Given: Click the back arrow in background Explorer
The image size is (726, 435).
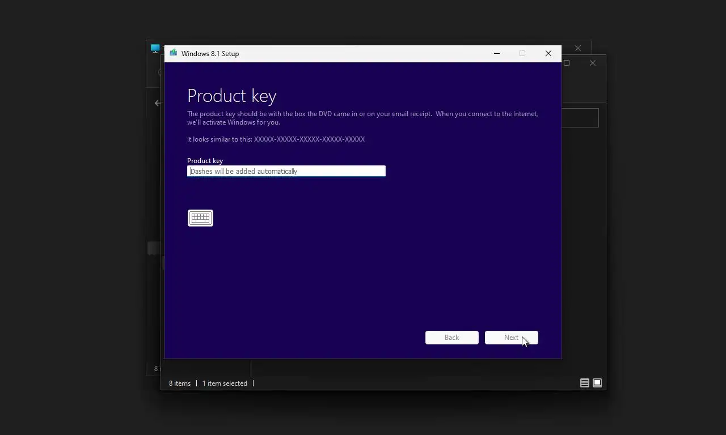Looking at the screenshot, I should 158,103.
